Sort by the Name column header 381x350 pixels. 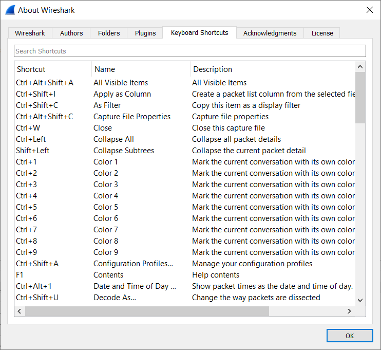coord(141,69)
